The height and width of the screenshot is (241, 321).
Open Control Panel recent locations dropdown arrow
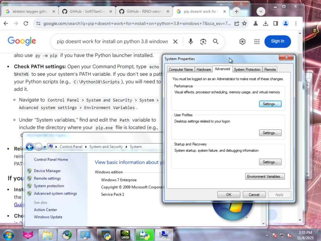pyautogui.click(x=45, y=147)
